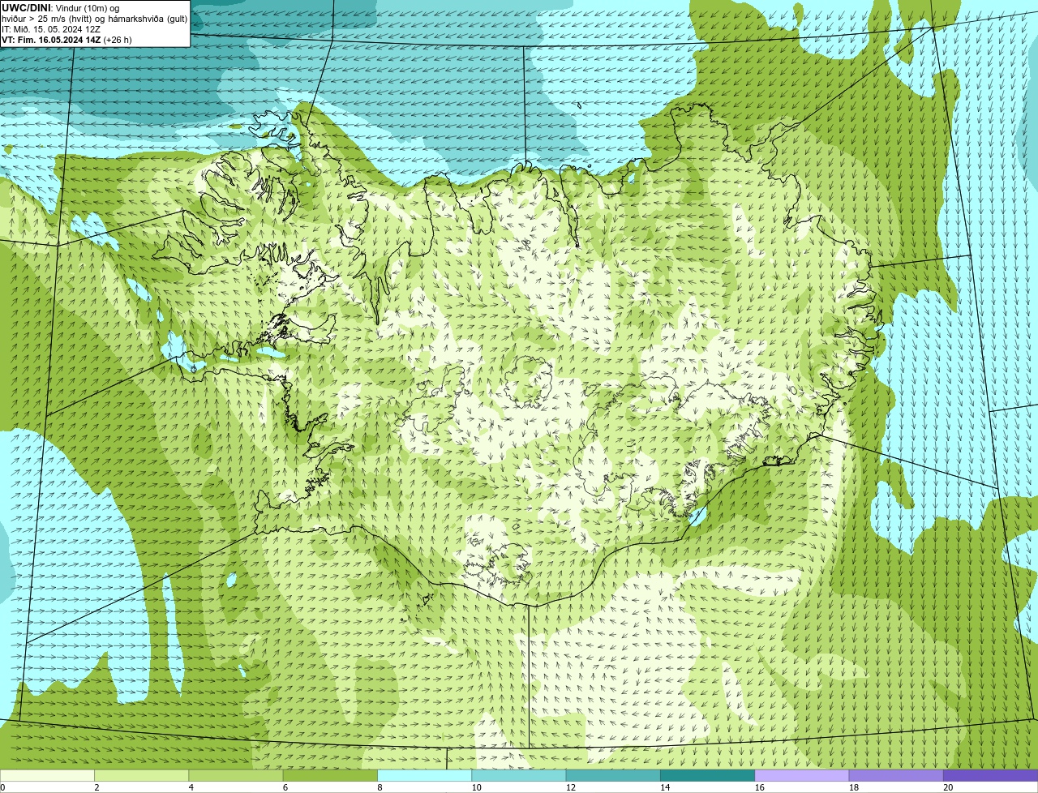Click the scale label '8'
Image resolution: width=1038 pixels, height=793 pixels.
pyautogui.click(x=379, y=787)
